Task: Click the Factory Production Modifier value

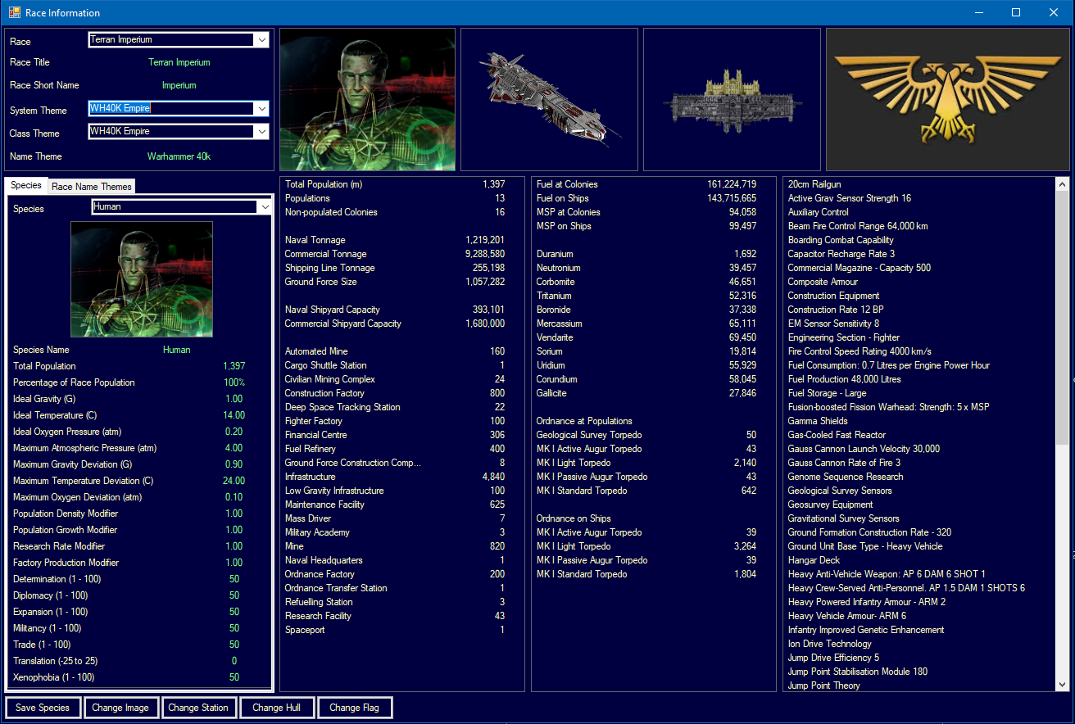Action: tap(234, 563)
